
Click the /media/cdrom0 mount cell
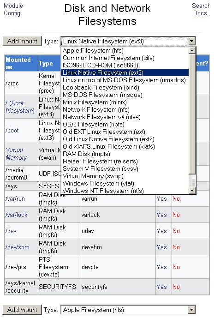21,174
